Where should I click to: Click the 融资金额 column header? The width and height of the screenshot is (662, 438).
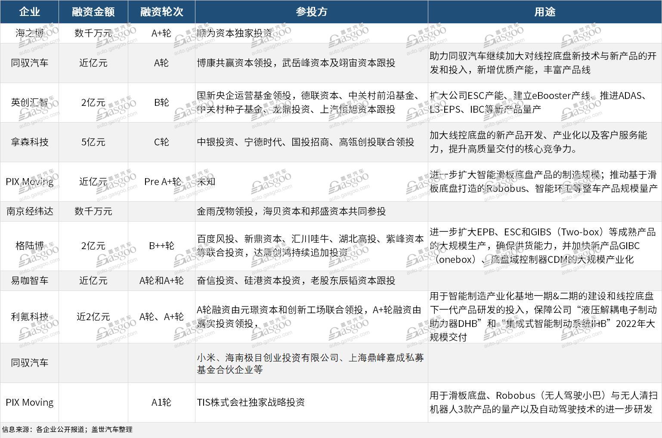click(93, 12)
